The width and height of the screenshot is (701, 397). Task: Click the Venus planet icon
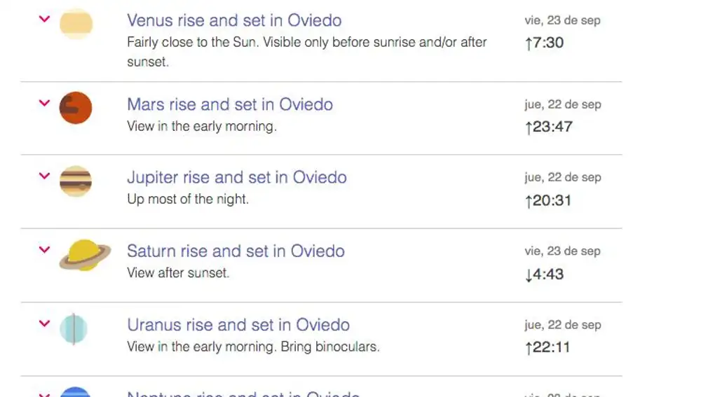pos(76,24)
